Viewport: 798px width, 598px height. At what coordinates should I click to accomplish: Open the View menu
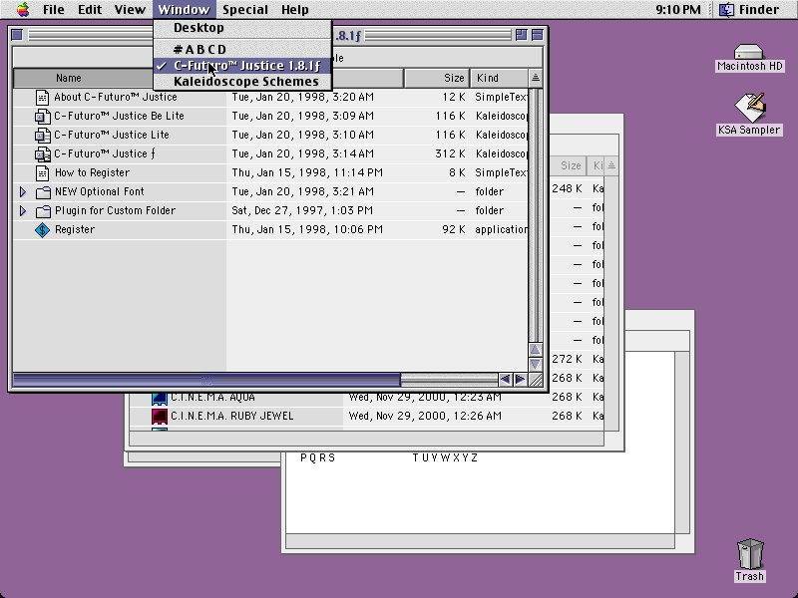point(130,10)
